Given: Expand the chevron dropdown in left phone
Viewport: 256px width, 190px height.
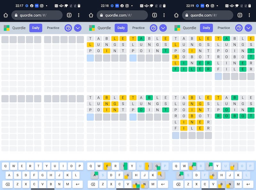Looking at the screenshot, I should coord(78,28).
